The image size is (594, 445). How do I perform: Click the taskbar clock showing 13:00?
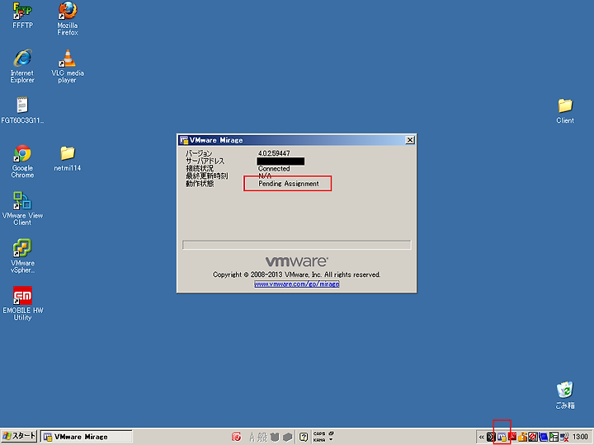click(580, 437)
